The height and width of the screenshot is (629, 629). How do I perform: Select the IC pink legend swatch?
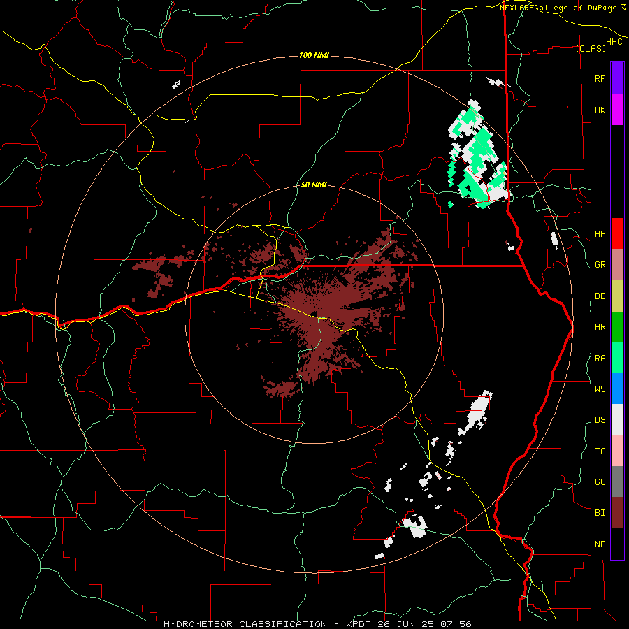[617, 451]
